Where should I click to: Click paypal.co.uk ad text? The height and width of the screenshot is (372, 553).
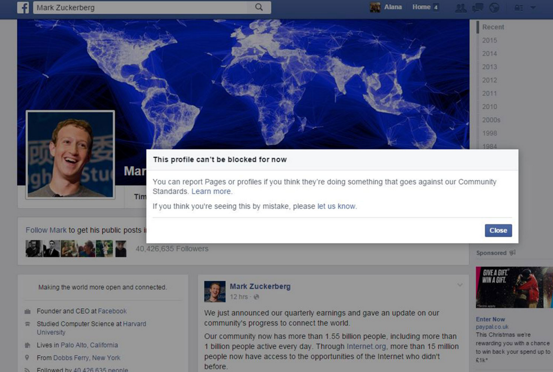492,327
